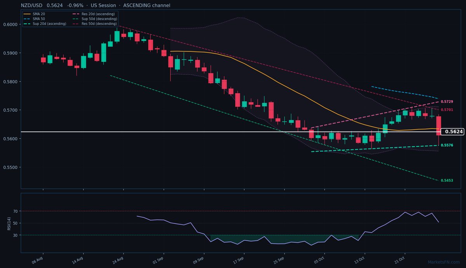Click the 13 Oct date label

tap(359, 259)
